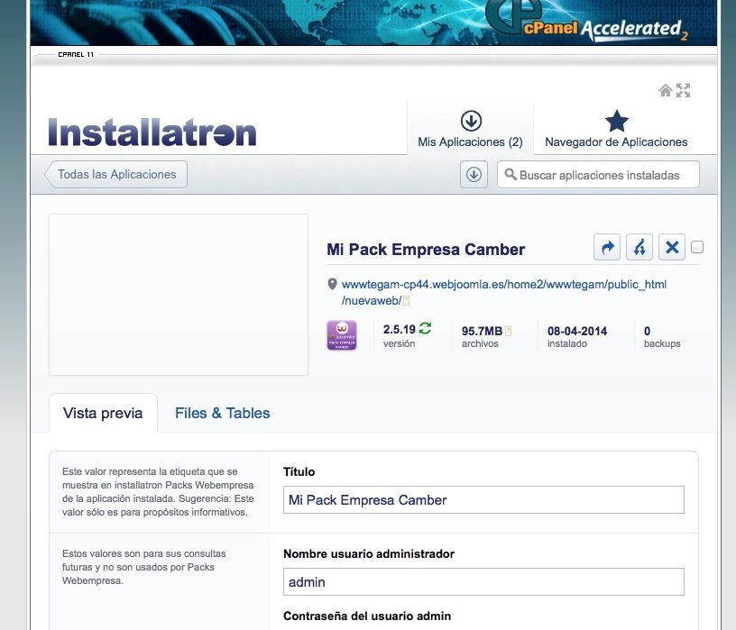The image size is (736, 630).
Task: Click the clone (share arrow) button
Action: [x=607, y=247]
